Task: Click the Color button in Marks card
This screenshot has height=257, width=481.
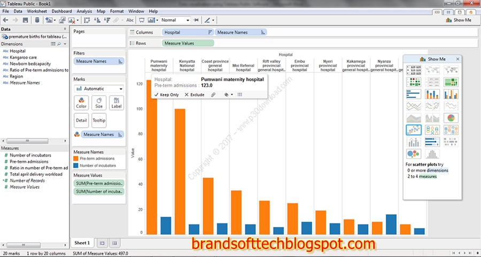Action: tap(81, 103)
